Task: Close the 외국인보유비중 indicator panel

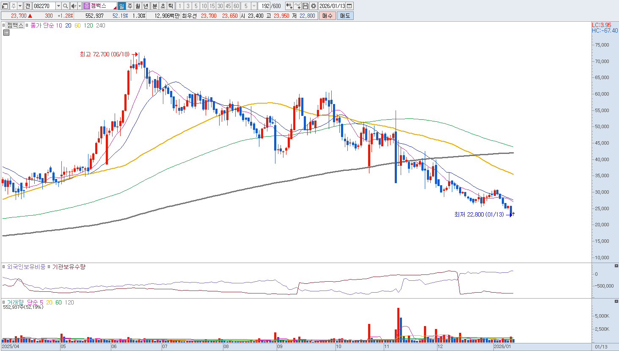Action: 616,266
